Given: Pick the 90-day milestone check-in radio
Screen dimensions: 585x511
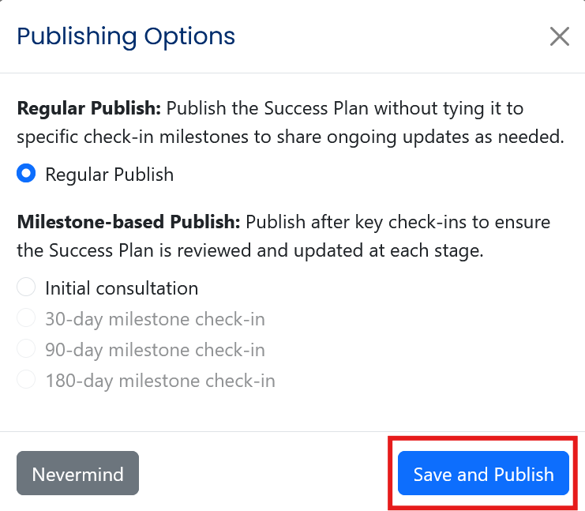Looking at the screenshot, I should coord(27,349).
